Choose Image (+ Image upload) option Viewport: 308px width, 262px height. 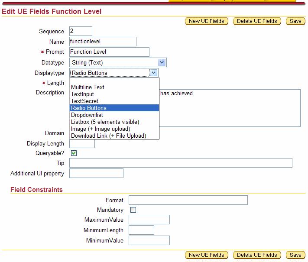click(x=100, y=129)
